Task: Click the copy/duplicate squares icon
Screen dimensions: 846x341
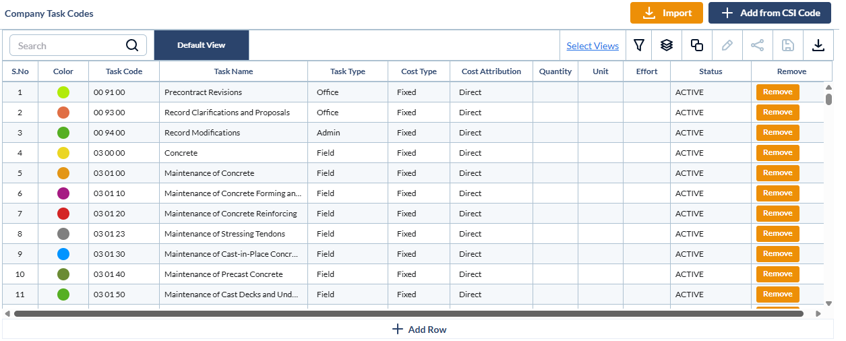Action: tap(697, 46)
